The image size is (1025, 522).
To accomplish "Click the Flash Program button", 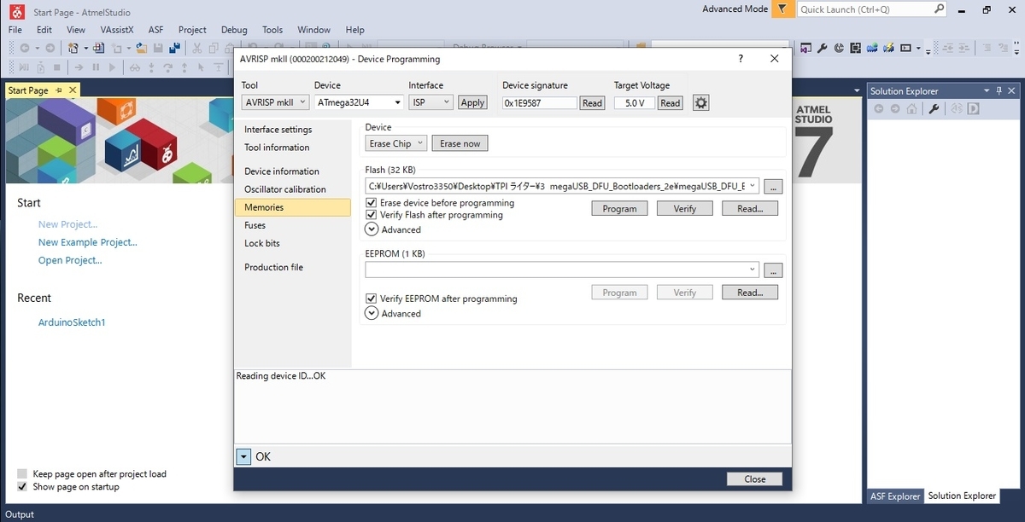I will pos(619,208).
